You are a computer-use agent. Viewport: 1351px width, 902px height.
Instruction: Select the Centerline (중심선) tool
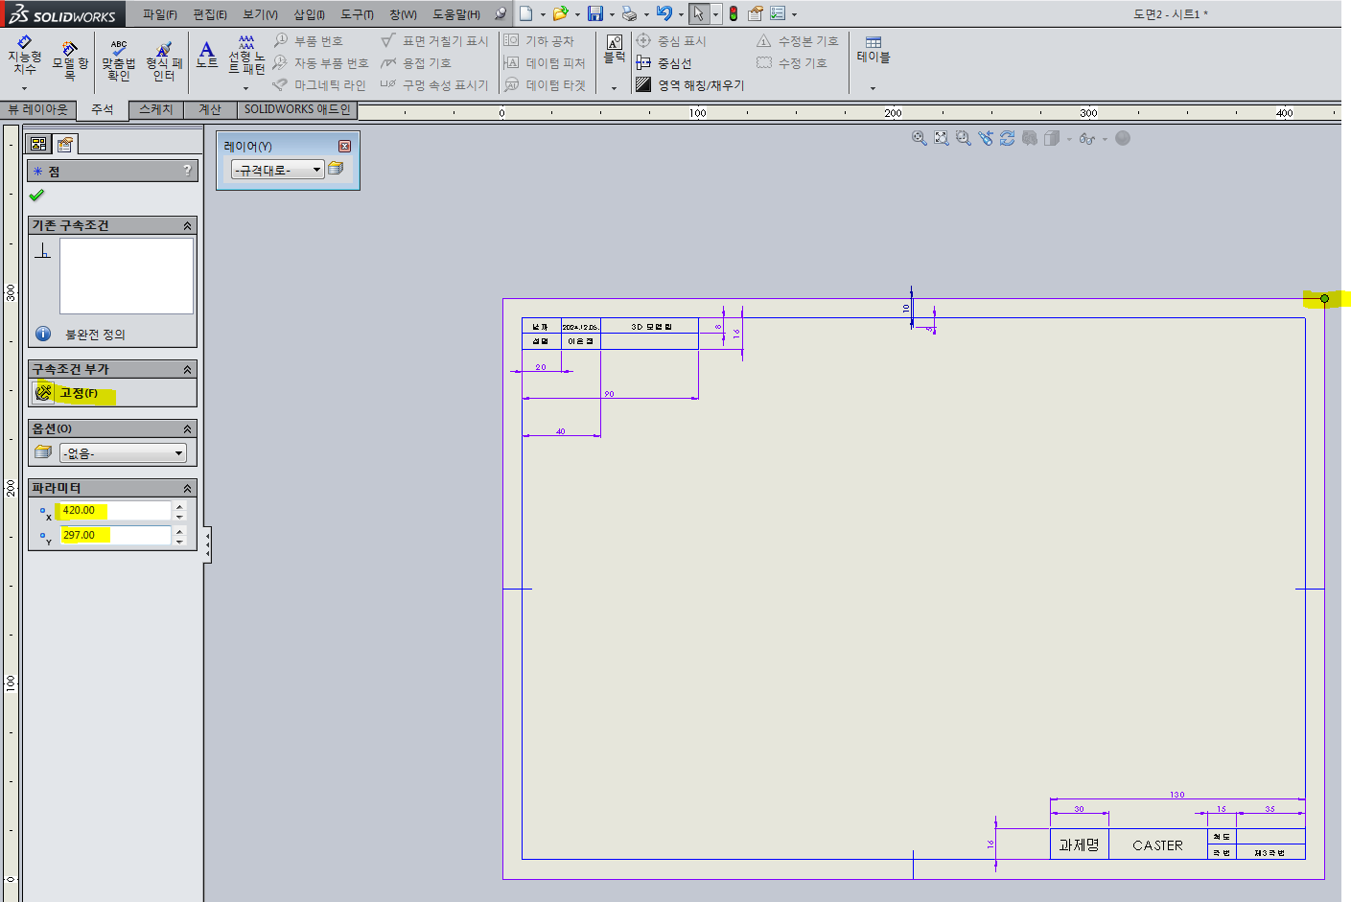coord(664,63)
